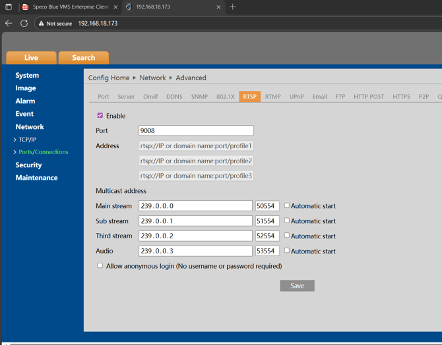Open a new browser tab
Screen dimensions: 442x345
(x=232, y=7)
